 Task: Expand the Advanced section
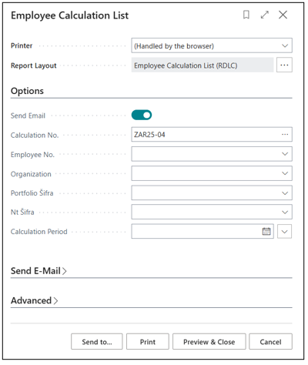pos(34,300)
